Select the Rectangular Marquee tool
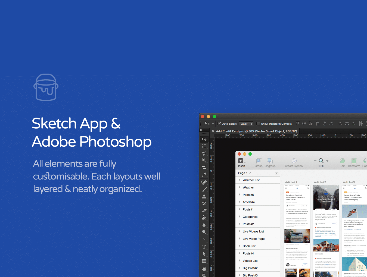Image resolution: width=367 pixels, height=277 pixels. pyautogui.click(x=204, y=146)
